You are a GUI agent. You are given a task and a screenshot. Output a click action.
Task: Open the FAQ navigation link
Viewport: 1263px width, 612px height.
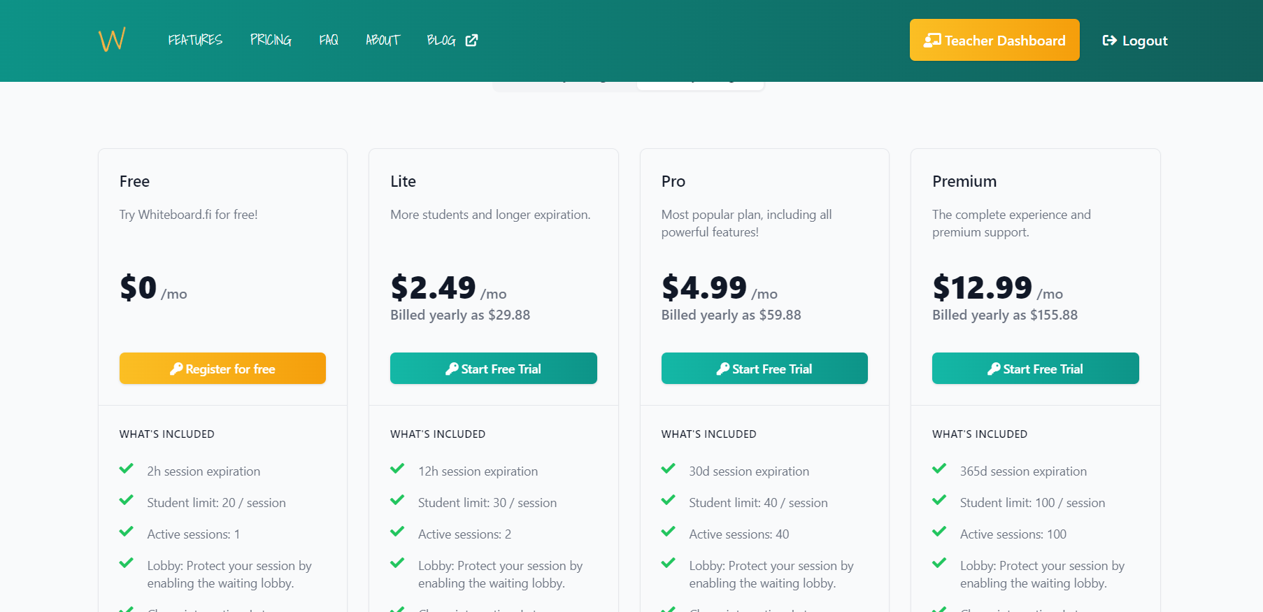329,41
